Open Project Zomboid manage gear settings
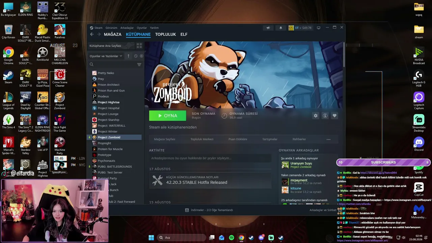Image resolution: width=432 pixels, height=243 pixels. click(x=316, y=116)
